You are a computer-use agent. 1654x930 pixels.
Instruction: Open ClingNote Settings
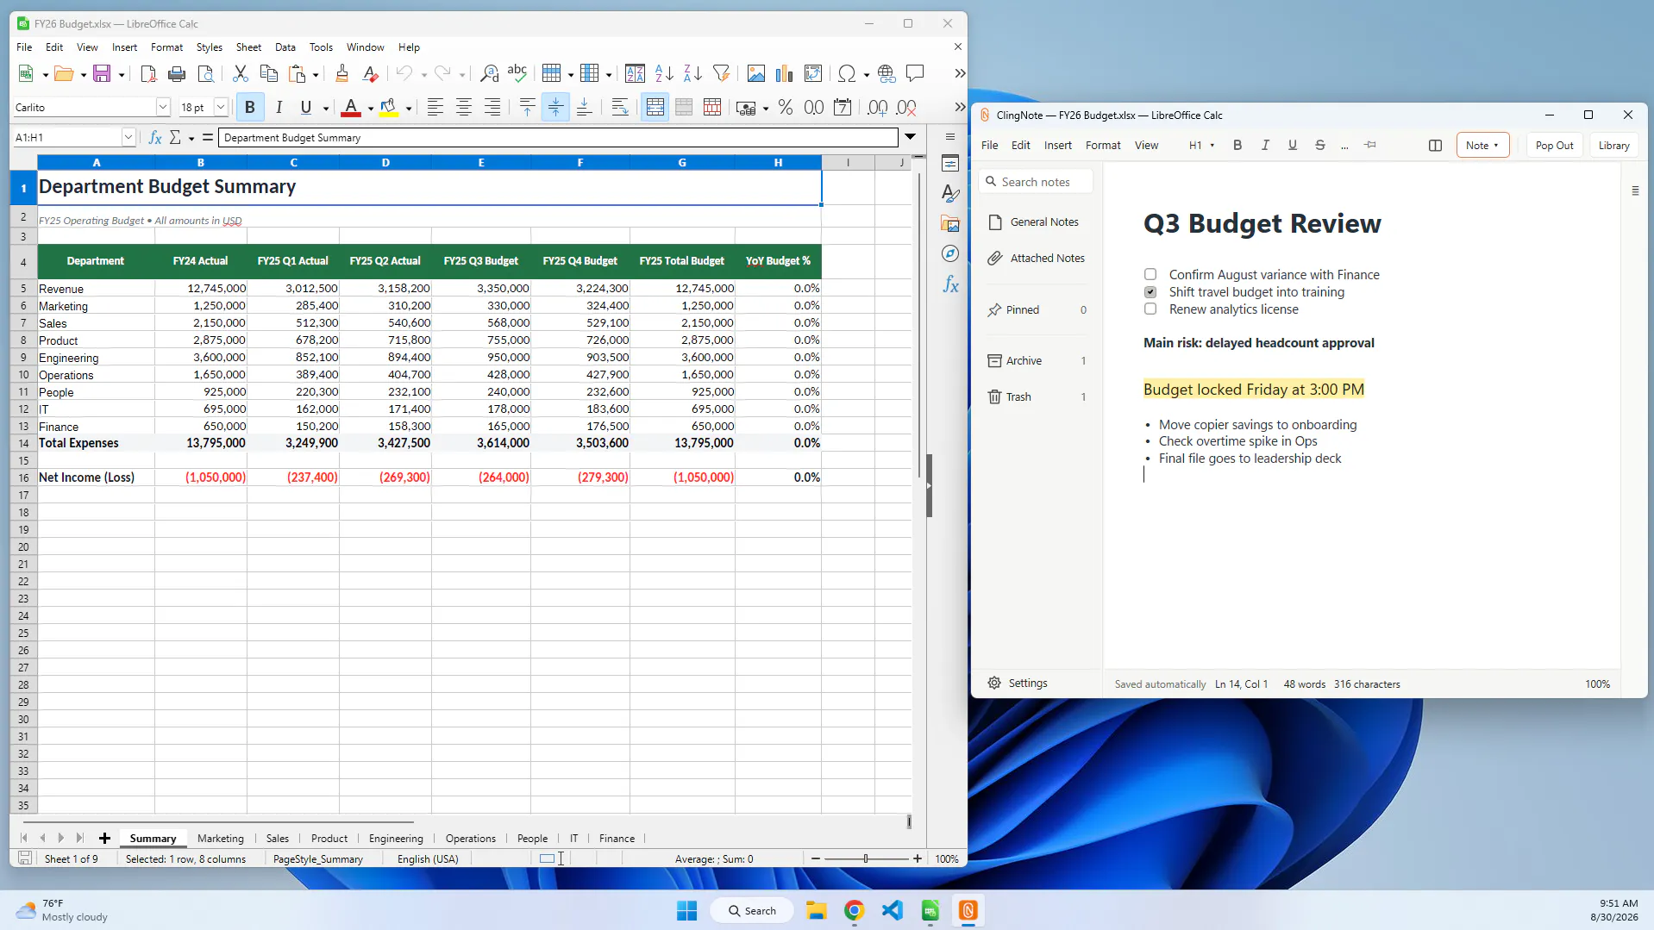1018,683
